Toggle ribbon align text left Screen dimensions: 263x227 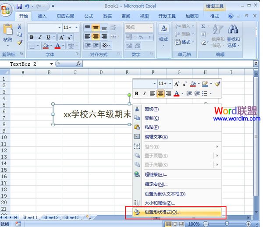(88, 36)
